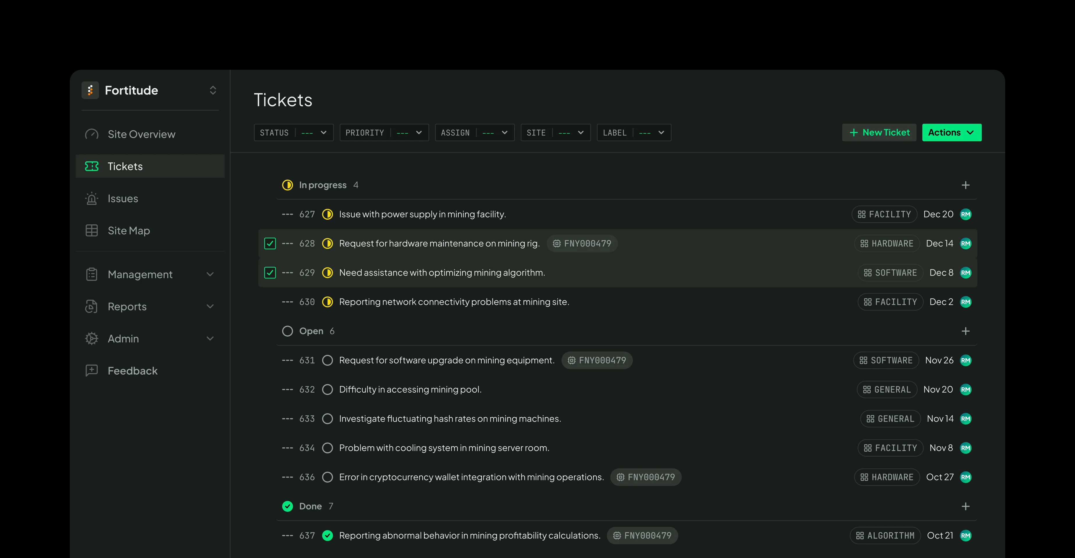Image resolution: width=1075 pixels, height=558 pixels.
Task: Open the PRIORITY filter dropdown
Action: coord(384,133)
